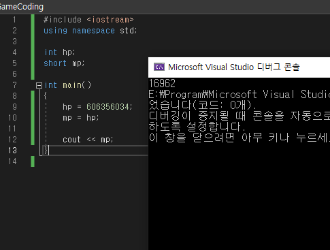Click the E:\Program path line in console
Screen dimensions: 330x250
pyautogui.click(x=240, y=94)
